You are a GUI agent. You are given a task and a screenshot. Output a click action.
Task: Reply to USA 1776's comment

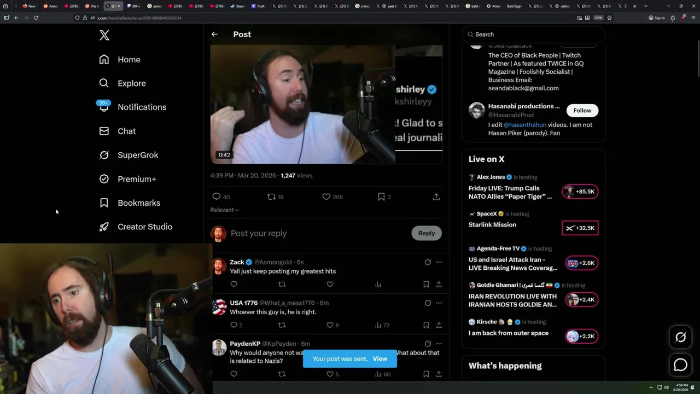236,325
